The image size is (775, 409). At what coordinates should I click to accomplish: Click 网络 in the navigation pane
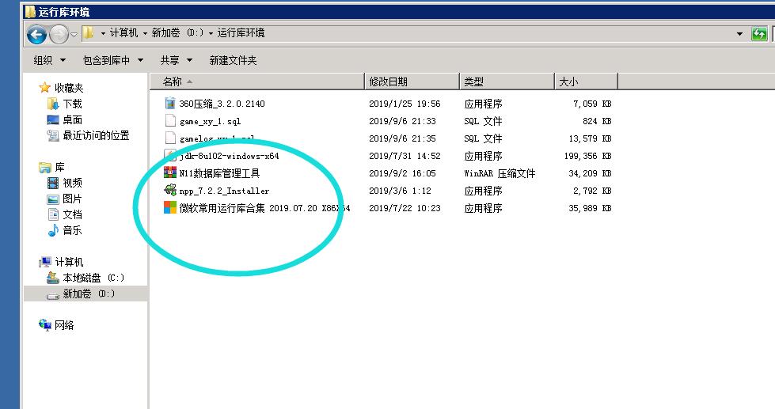coord(64,325)
